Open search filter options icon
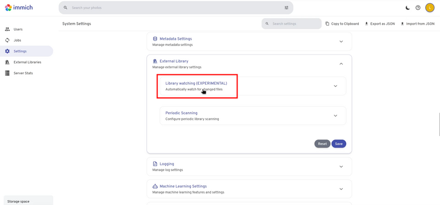440x205 pixels. [x=286, y=8]
